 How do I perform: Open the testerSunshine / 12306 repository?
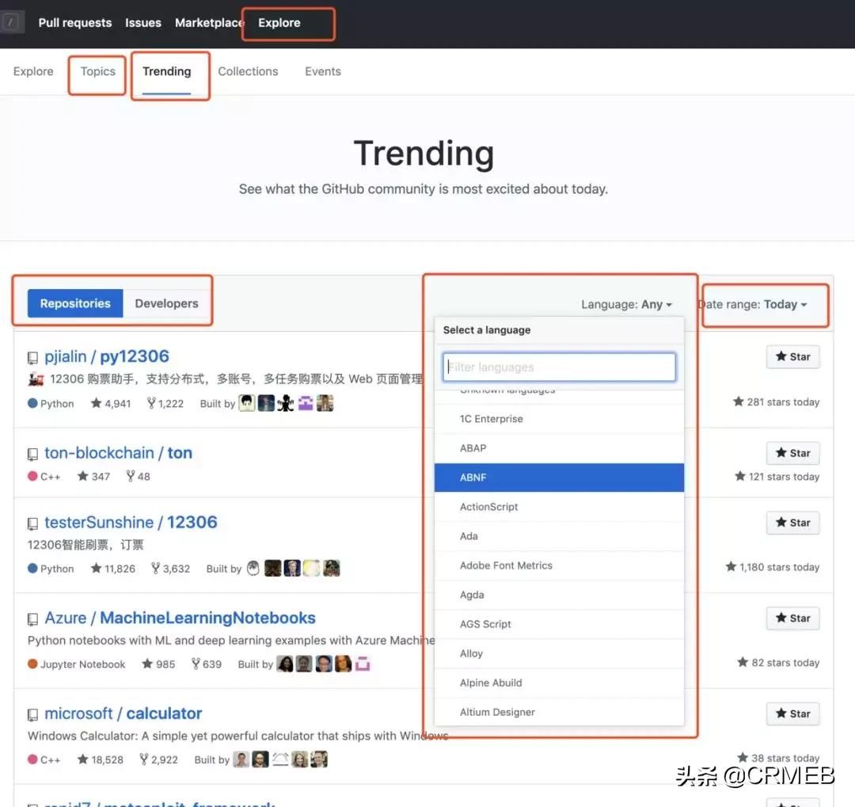(131, 522)
